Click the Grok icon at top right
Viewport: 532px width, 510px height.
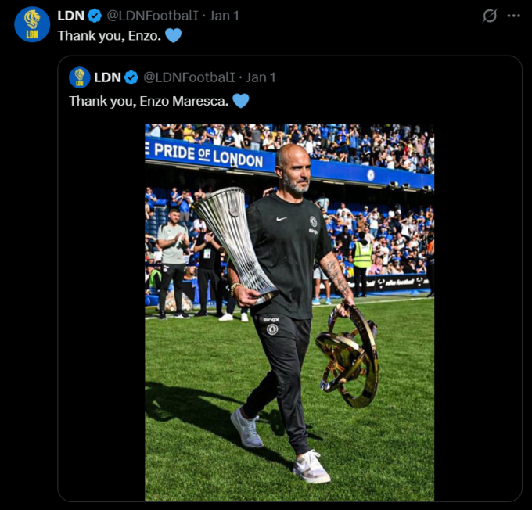point(490,16)
